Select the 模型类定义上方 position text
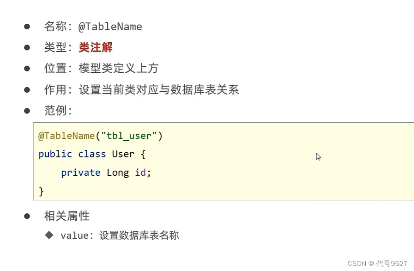Screen dimensions: 414x271 tap(119, 68)
